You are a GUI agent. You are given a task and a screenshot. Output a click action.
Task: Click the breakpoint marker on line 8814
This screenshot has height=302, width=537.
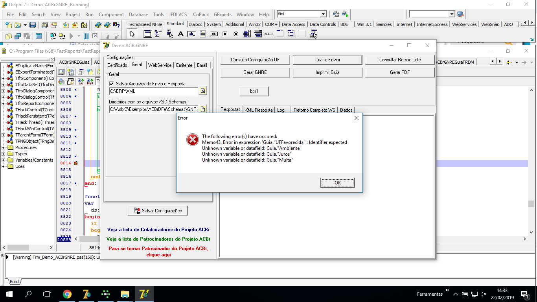click(75, 163)
